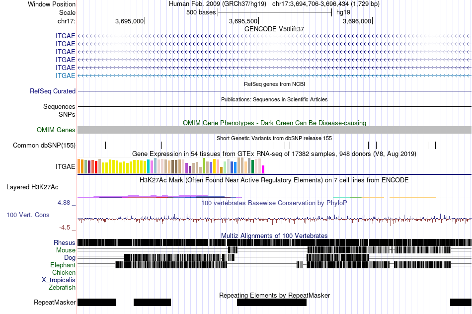472x314 pixels.
Task: Click the RepeatMasker track label
Action: 55,302
